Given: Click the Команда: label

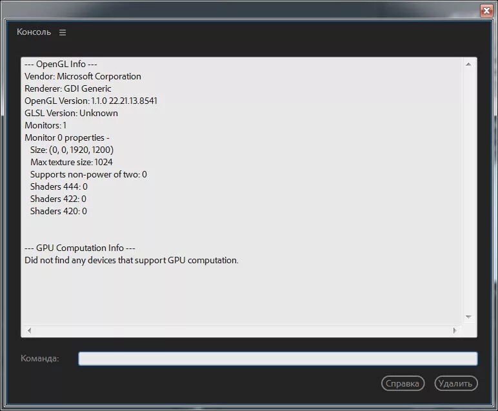Looking at the screenshot, I should (x=40, y=358).
